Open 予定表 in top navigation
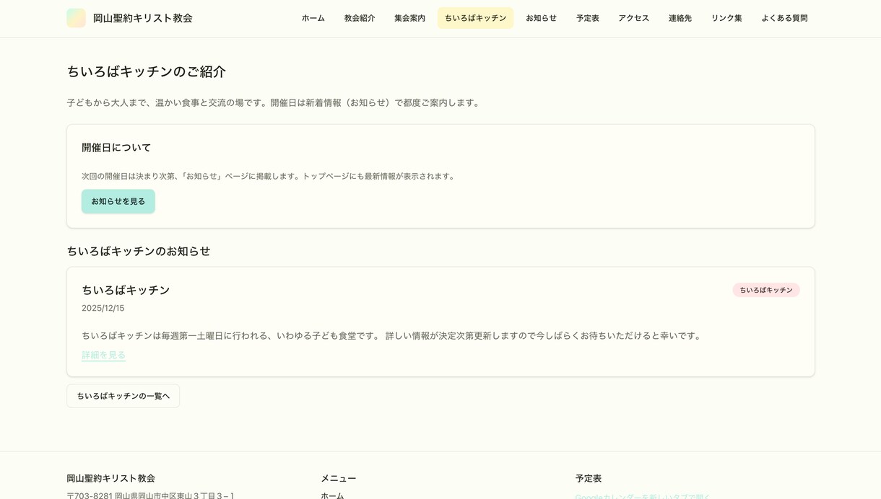 coord(587,18)
